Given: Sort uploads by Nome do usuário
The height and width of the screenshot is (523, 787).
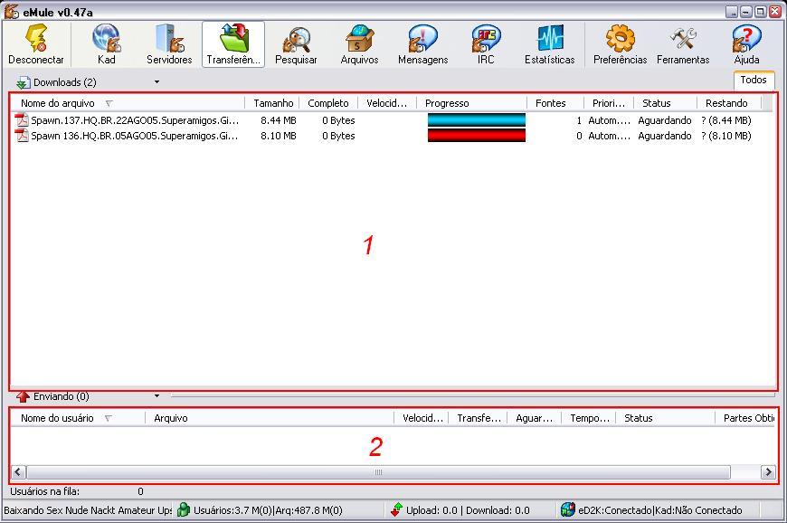Looking at the screenshot, I should [78, 418].
